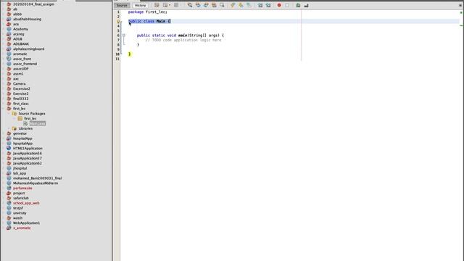Image resolution: width=464 pixels, height=261 pixels.
Task: Switch to the History view tab
Action: (140, 5)
